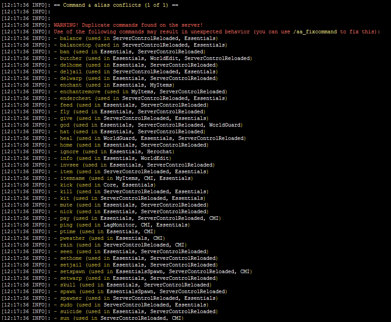Click the red 'WARNING! Duplicate commands found' text
This screenshot has width=391, height=322.
pos(128,25)
